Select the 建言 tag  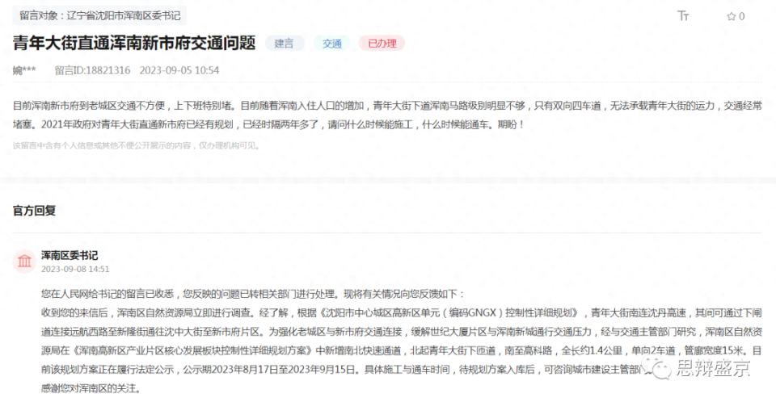click(284, 44)
